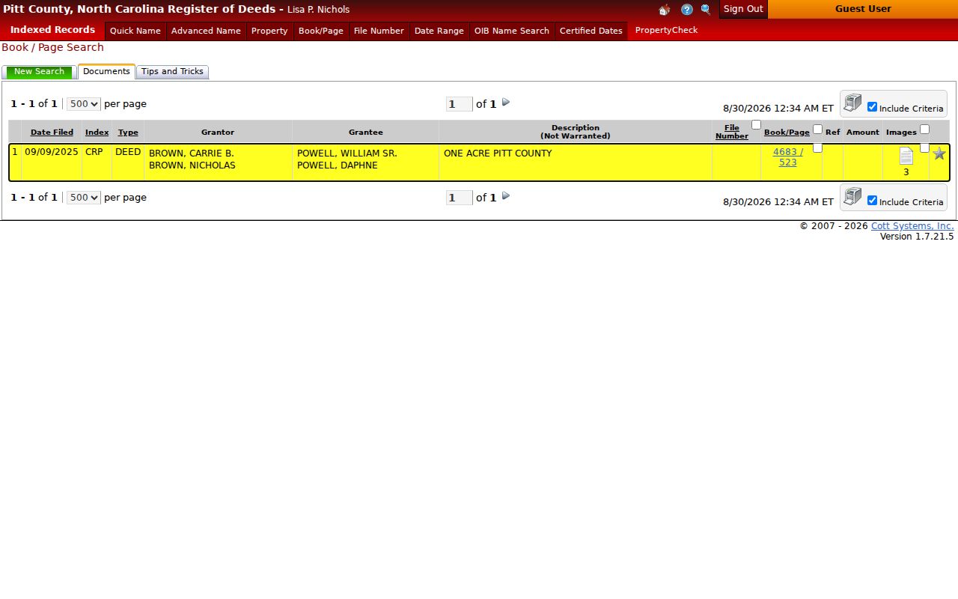View the document image icon for the deed
This screenshot has width=958, height=599.
tap(906, 156)
